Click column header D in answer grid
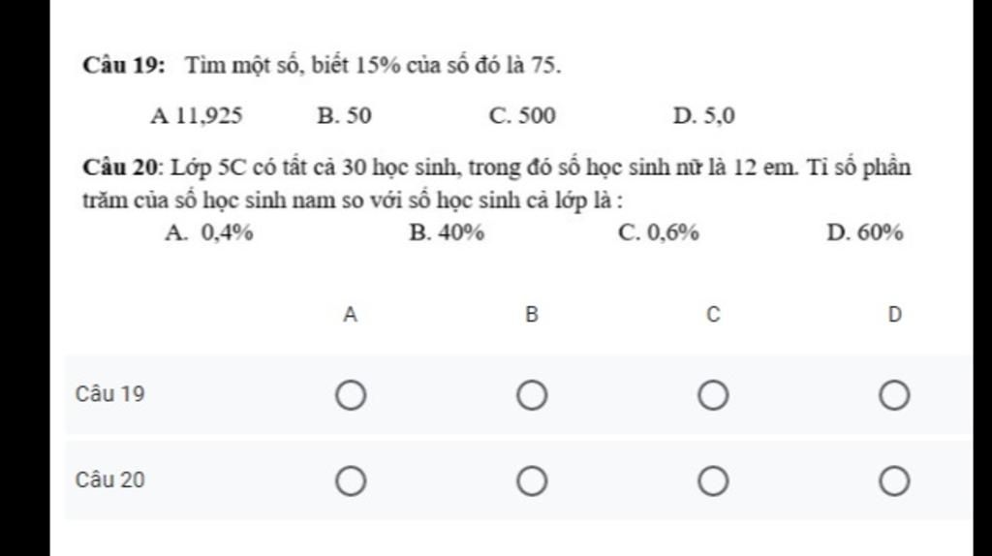 (x=893, y=315)
